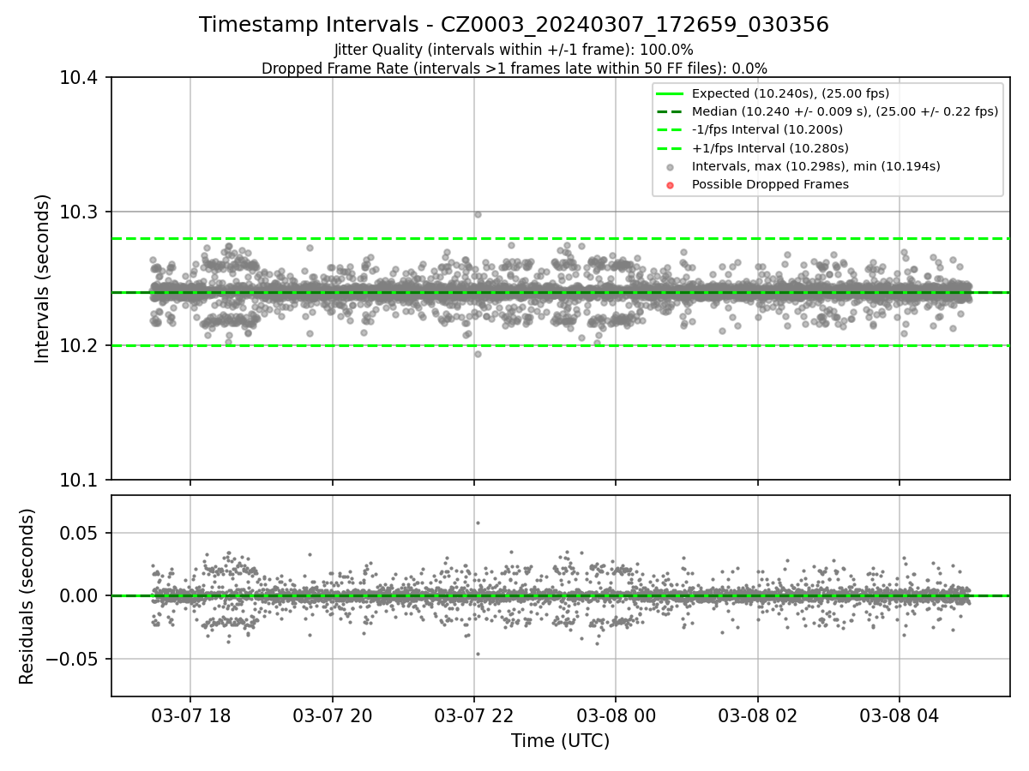Click legend entry 'Expected (10.240s), (25.00 fps)'

coord(791,93)
